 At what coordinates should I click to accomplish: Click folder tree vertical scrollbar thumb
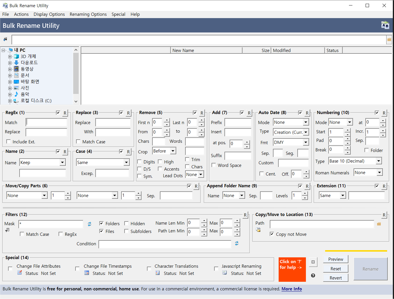coord(76,73)
